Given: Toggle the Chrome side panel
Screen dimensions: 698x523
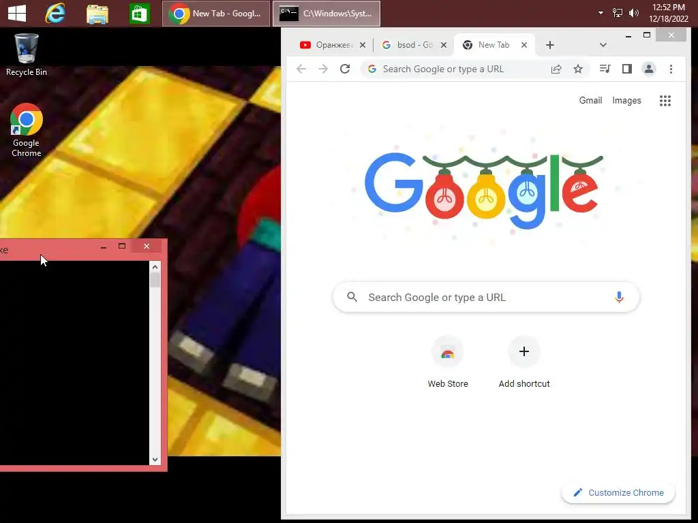Looking at the screenshot, I should coord(627,69).
